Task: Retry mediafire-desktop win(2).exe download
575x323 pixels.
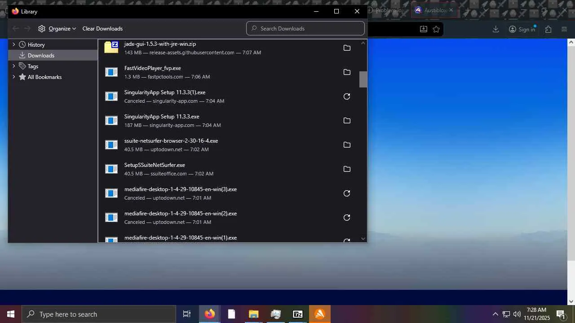Action: pyautogui.click(x=347, y=218)
